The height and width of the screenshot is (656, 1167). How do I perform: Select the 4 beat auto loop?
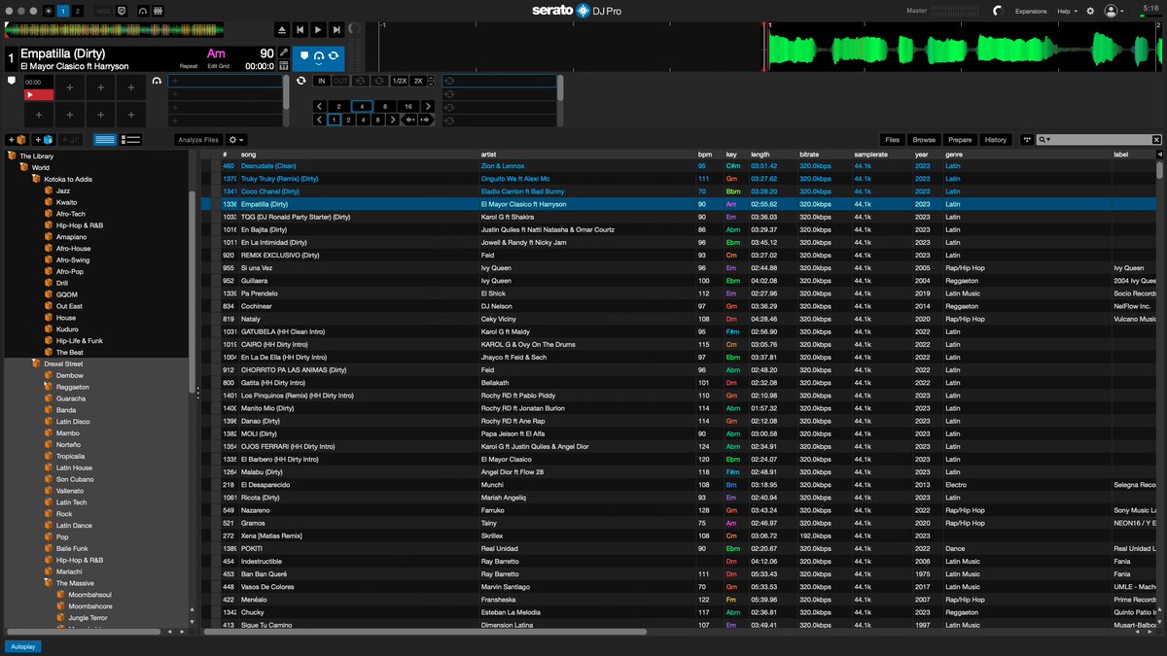coord(361,106)
